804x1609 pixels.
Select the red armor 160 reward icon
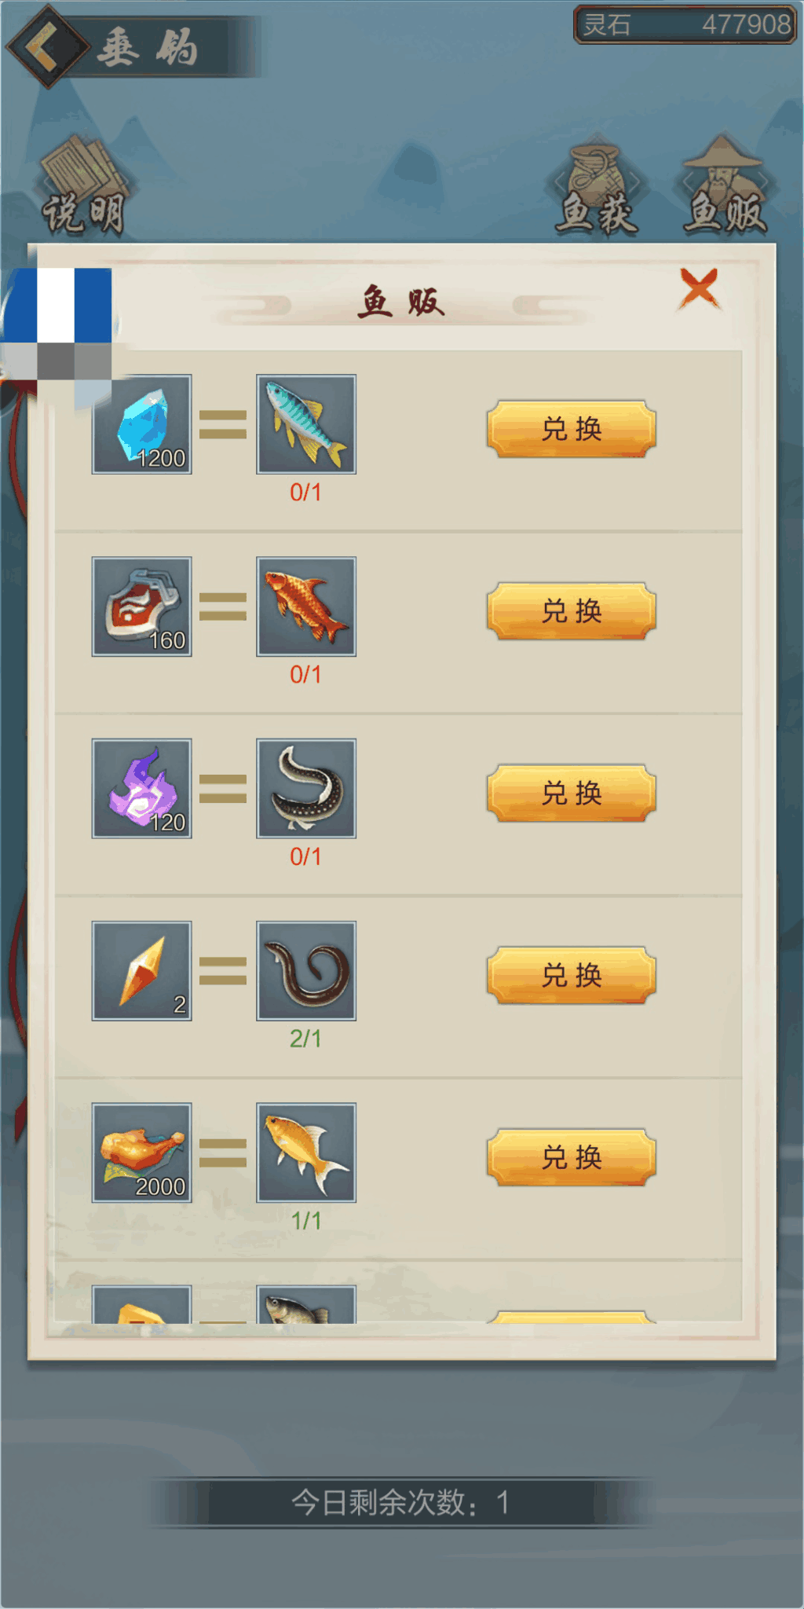click(x=142, y=607)
